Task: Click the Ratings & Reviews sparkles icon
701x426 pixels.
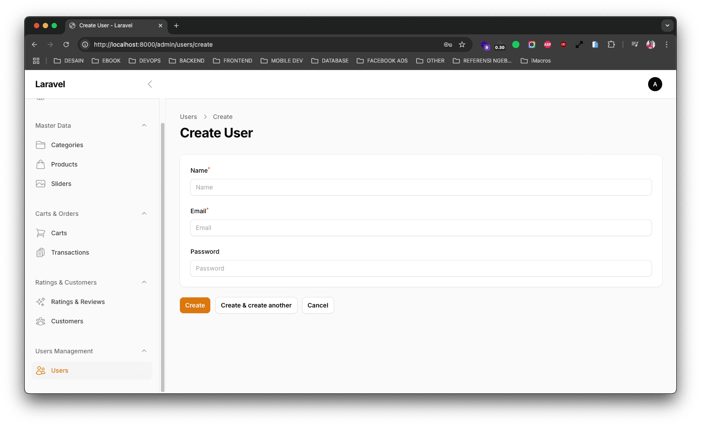Action: 41,302
